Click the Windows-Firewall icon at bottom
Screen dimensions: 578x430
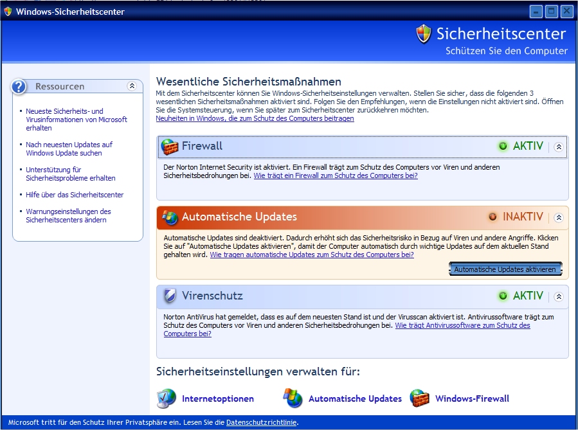[x=420, y=399]
